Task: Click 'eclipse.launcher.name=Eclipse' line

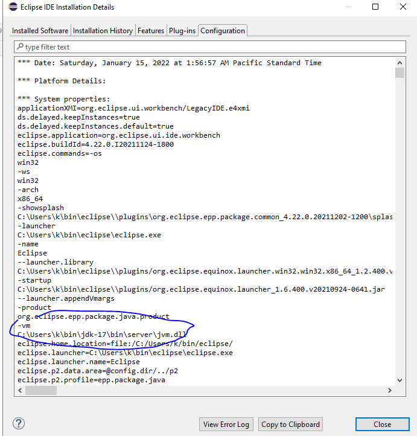Action: pos(78,362)
